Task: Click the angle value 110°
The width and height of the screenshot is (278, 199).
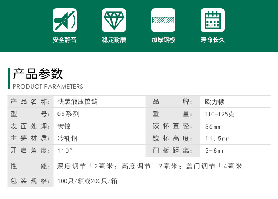Action: point(65,150)
